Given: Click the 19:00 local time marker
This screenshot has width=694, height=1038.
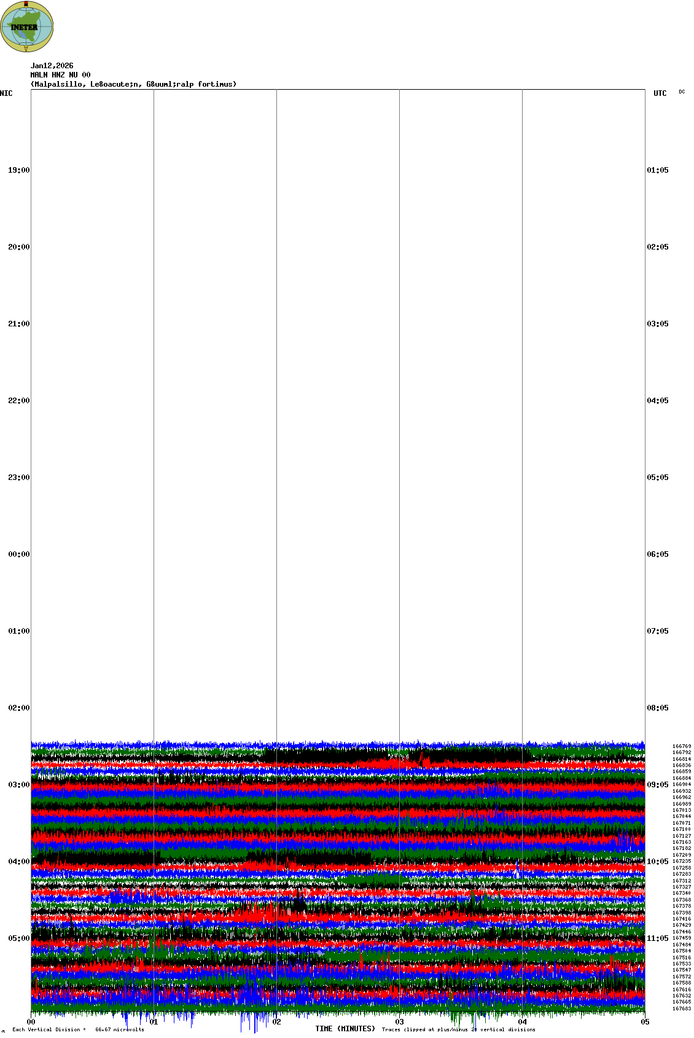Looking at the screenshot, I should [x=18, y=170].
